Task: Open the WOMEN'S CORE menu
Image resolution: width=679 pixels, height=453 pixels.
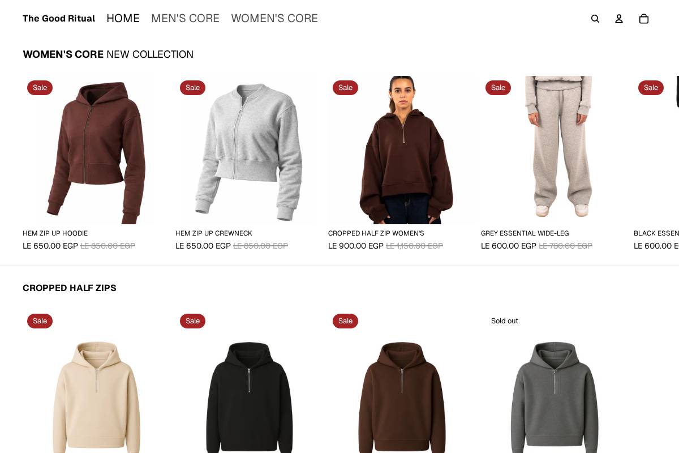Action: coord(274,18)
